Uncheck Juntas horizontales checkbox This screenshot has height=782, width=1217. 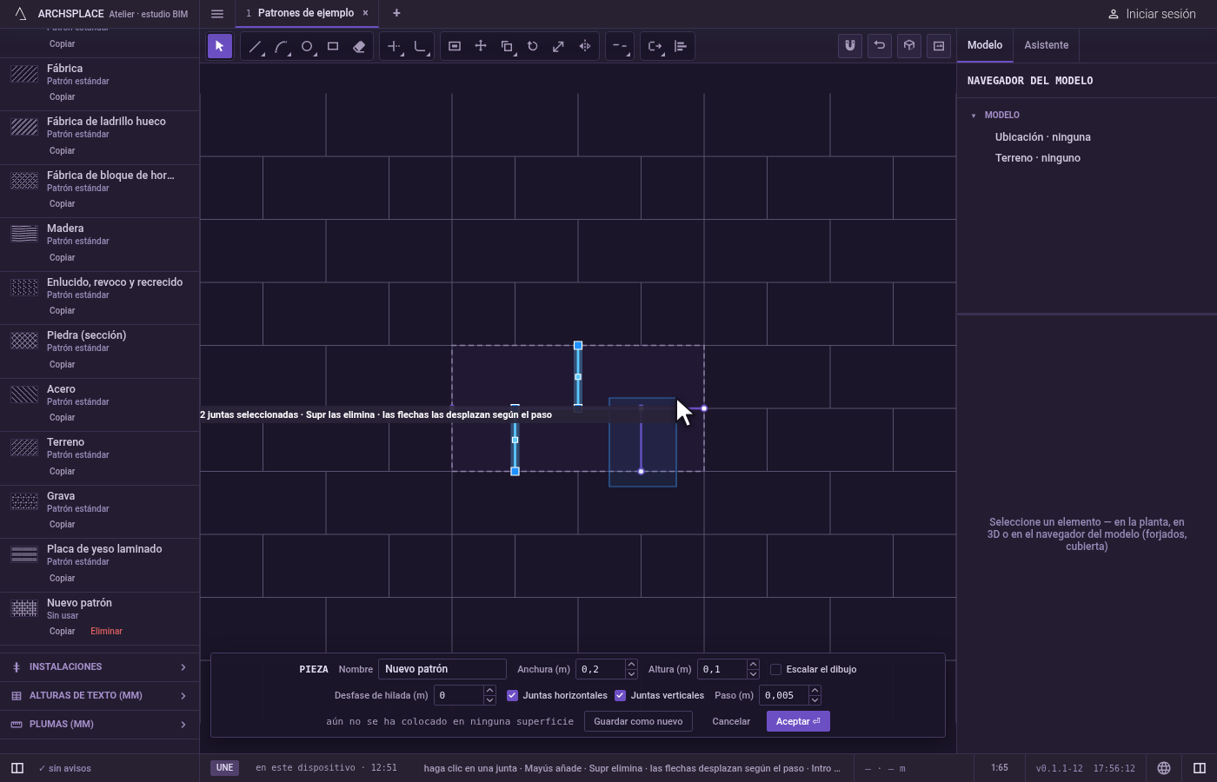pos(512,695)
